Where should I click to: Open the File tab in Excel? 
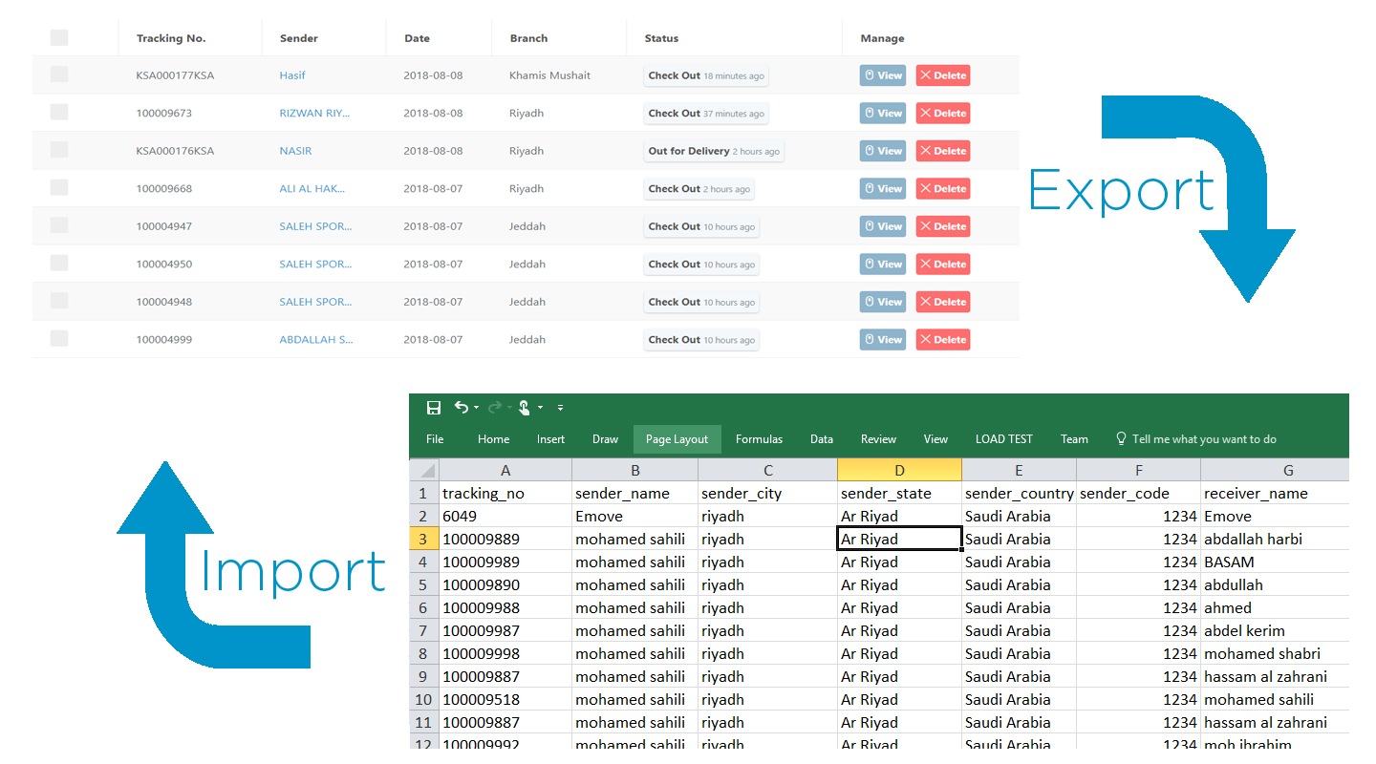tap(435, 439)
